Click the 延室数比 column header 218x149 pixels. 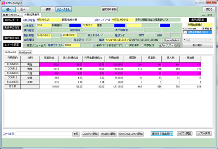tap(49, 59)
